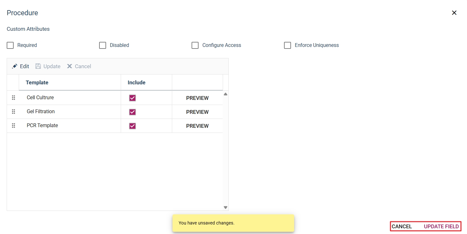
Task: Click drag handle for Cell Cultrure row
Action: (x=13, y=98)
